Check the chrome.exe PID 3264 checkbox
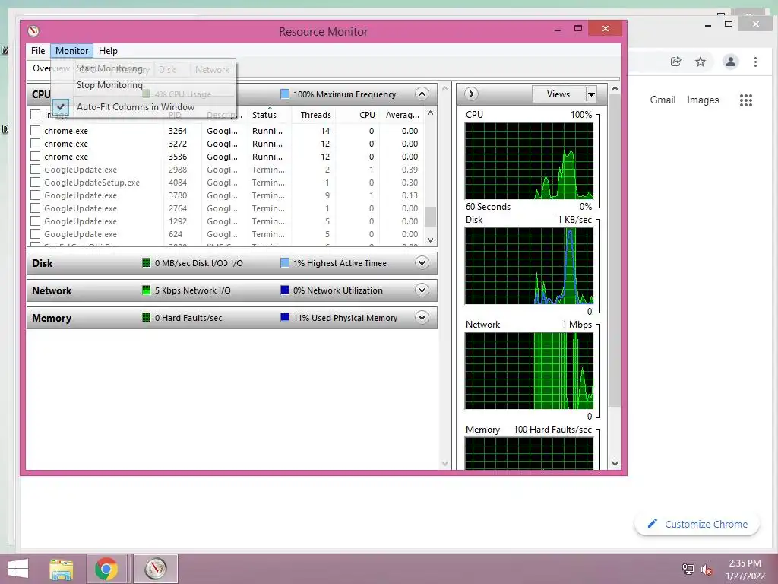Image resolution: width=778 pixels, height=584 pixels. pyautogui.click(x=35, y=131)
